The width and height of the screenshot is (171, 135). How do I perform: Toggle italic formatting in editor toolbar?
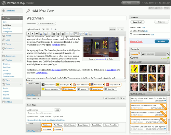click(32, 34)
